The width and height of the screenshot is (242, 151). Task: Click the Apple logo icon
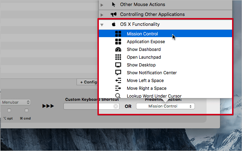[114, 24]
